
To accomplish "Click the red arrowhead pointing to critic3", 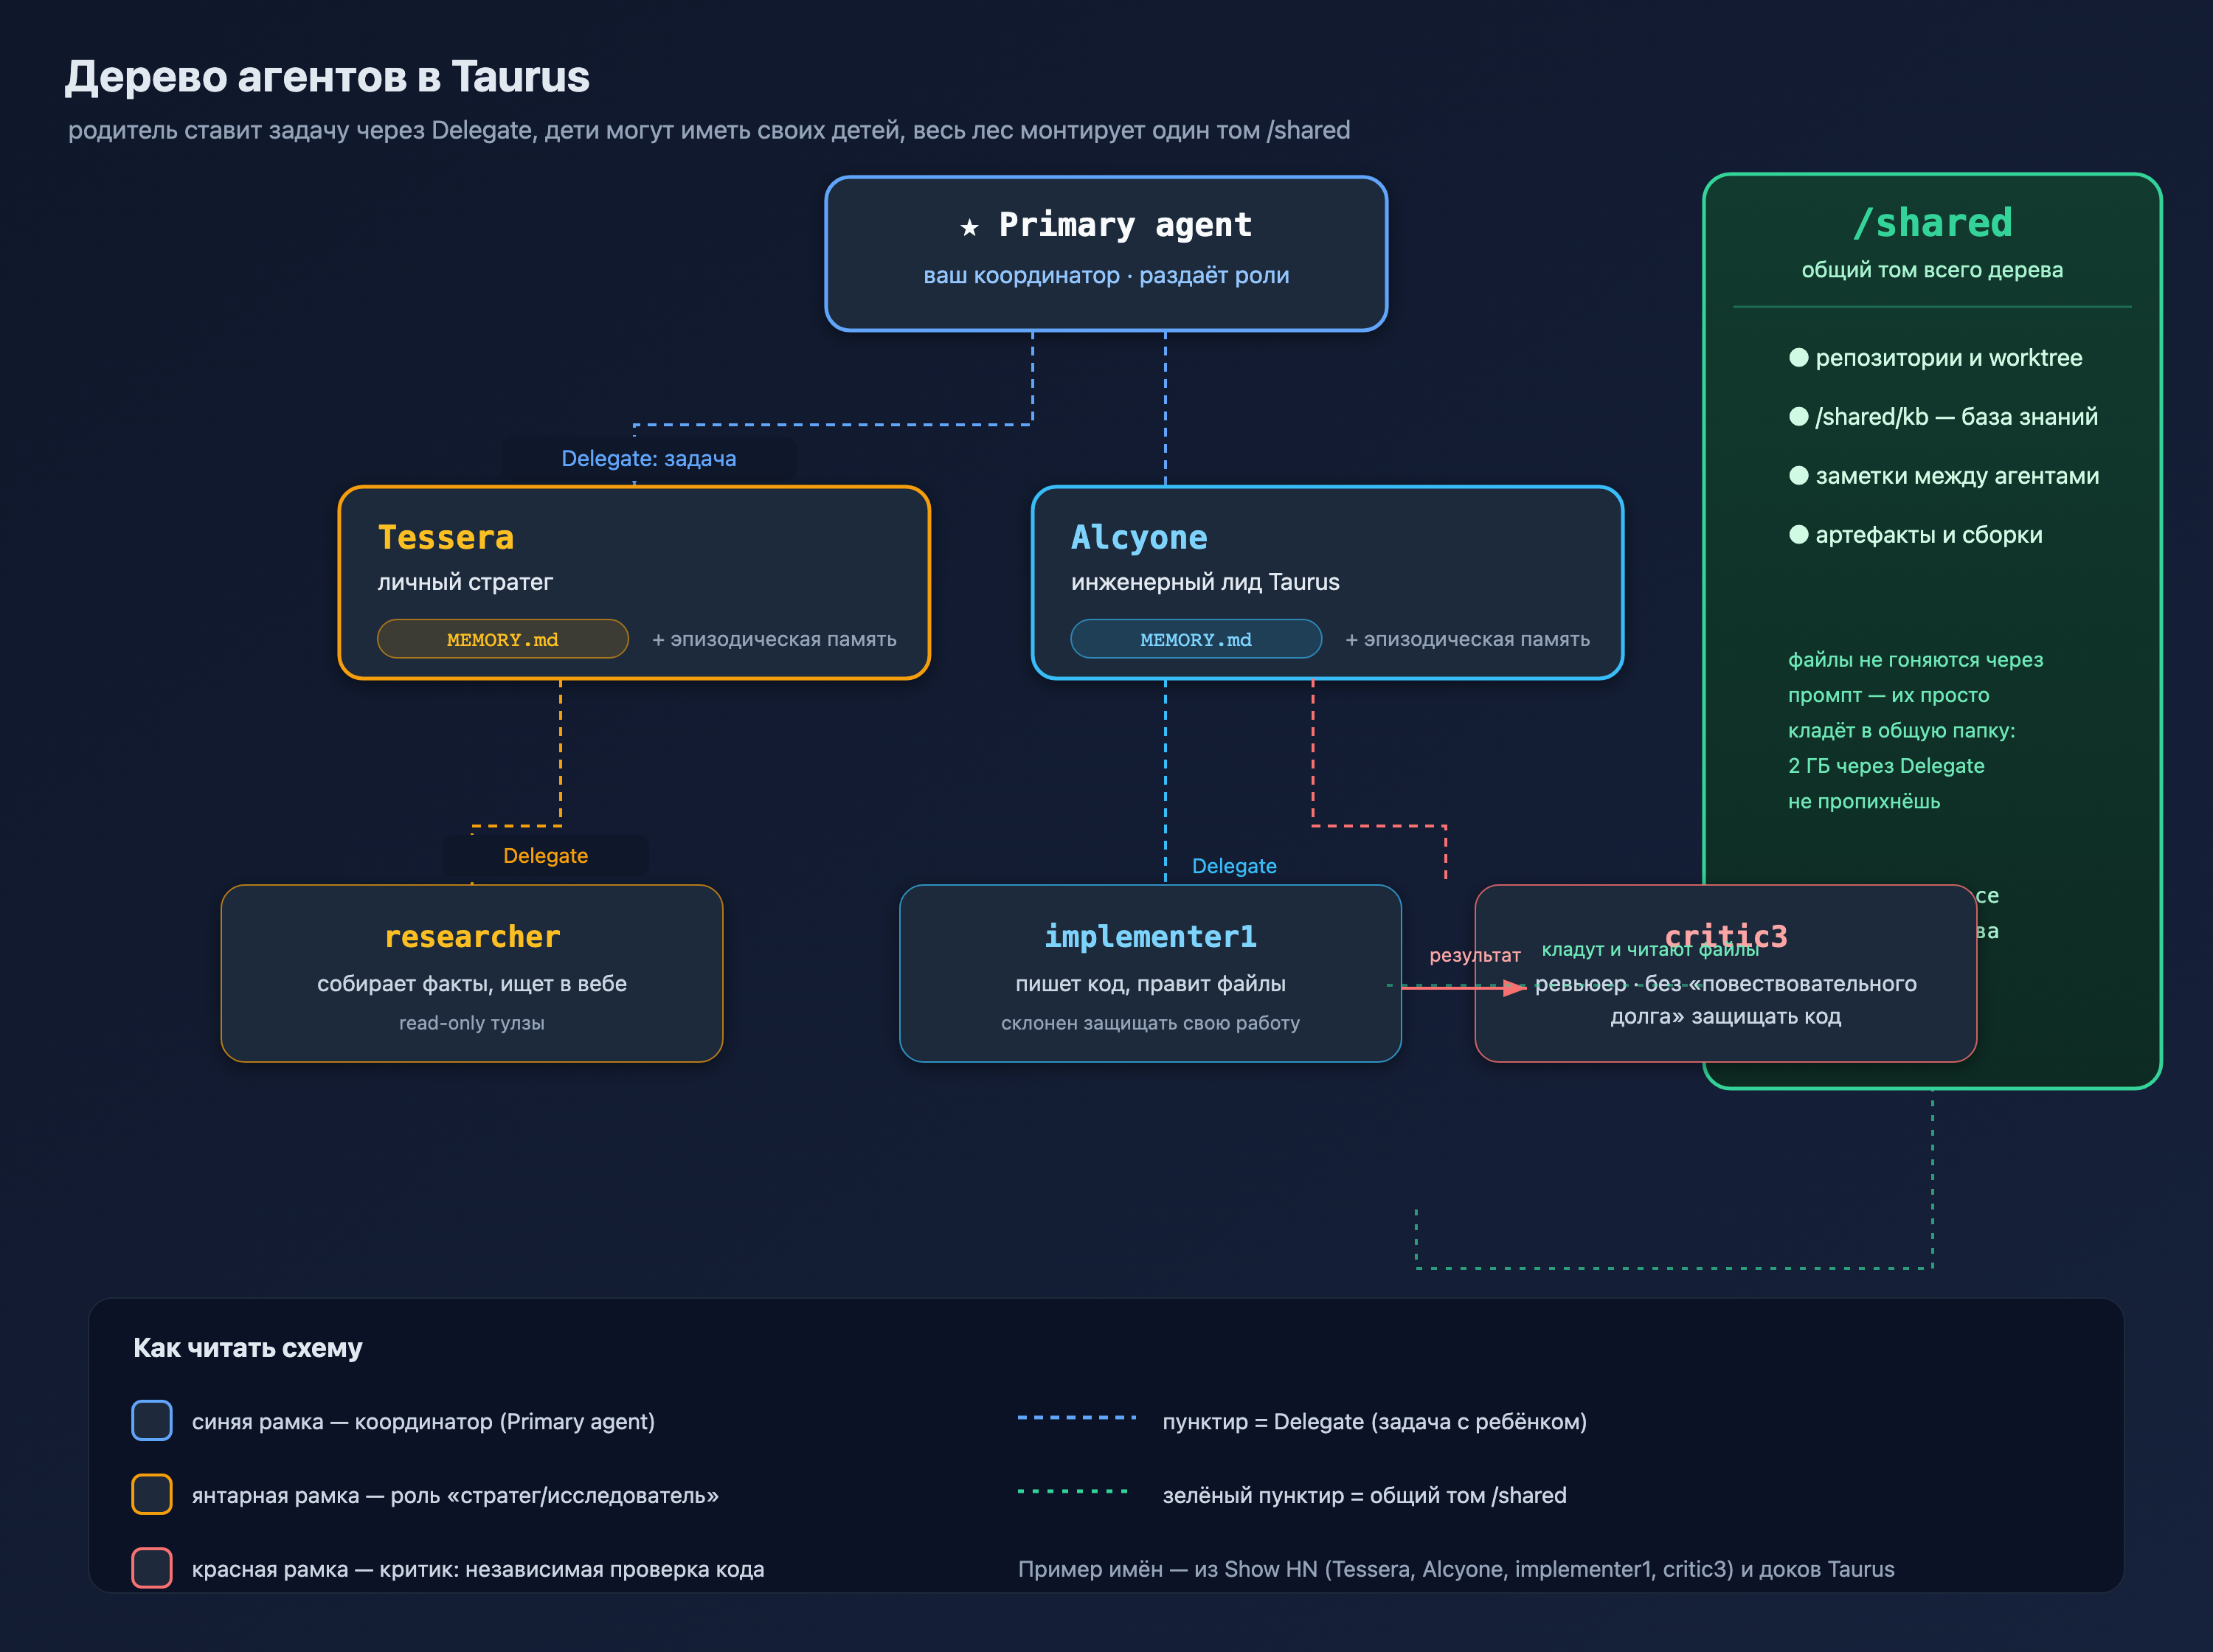I will tap(1514, 987).
